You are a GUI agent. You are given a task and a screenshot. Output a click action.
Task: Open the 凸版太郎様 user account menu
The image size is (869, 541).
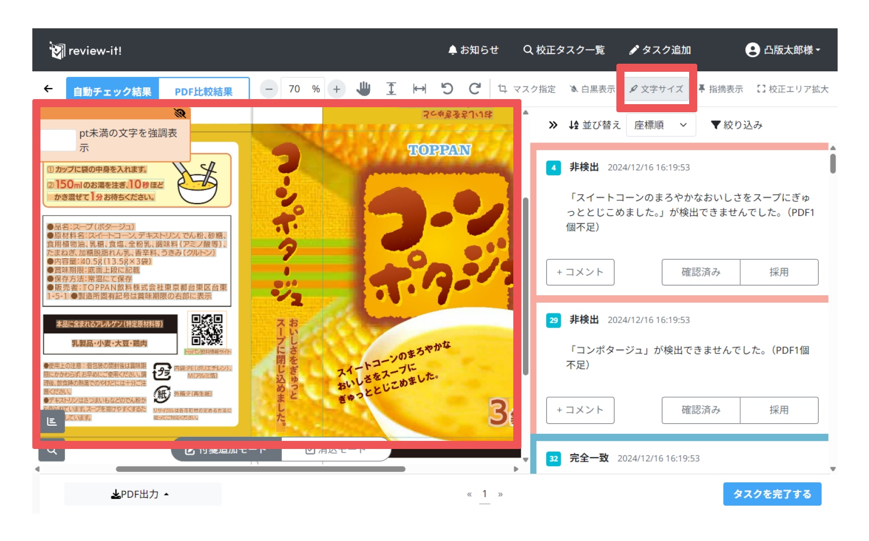point(783,50)
